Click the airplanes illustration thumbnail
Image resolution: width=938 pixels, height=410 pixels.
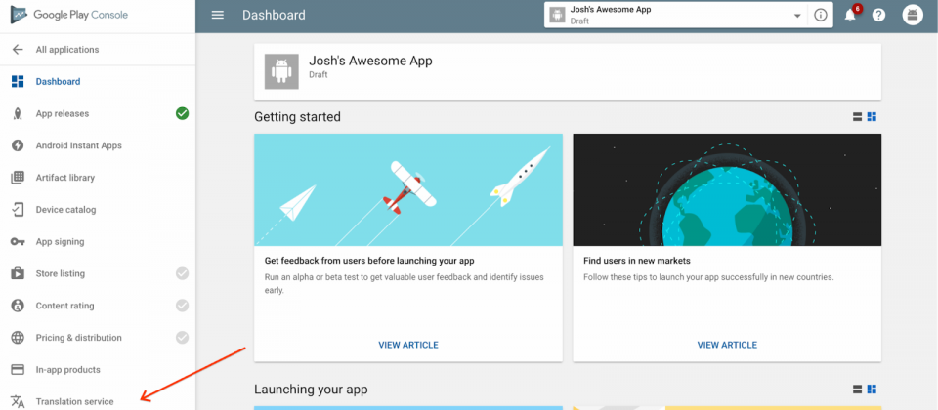(408, 190)
